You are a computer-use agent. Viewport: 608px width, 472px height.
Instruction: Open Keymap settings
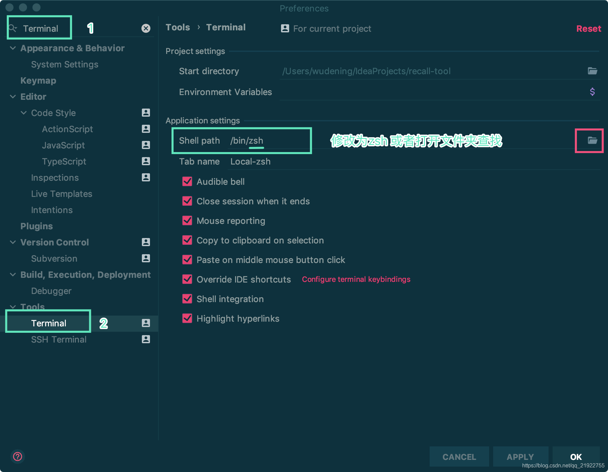point(38,81)
